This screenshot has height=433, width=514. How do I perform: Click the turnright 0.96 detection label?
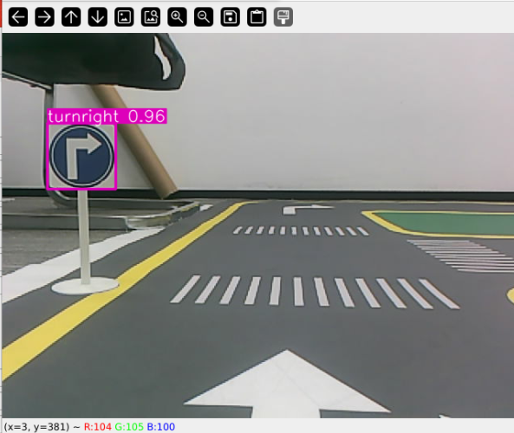pyautogui.click(x=107, y=116)
